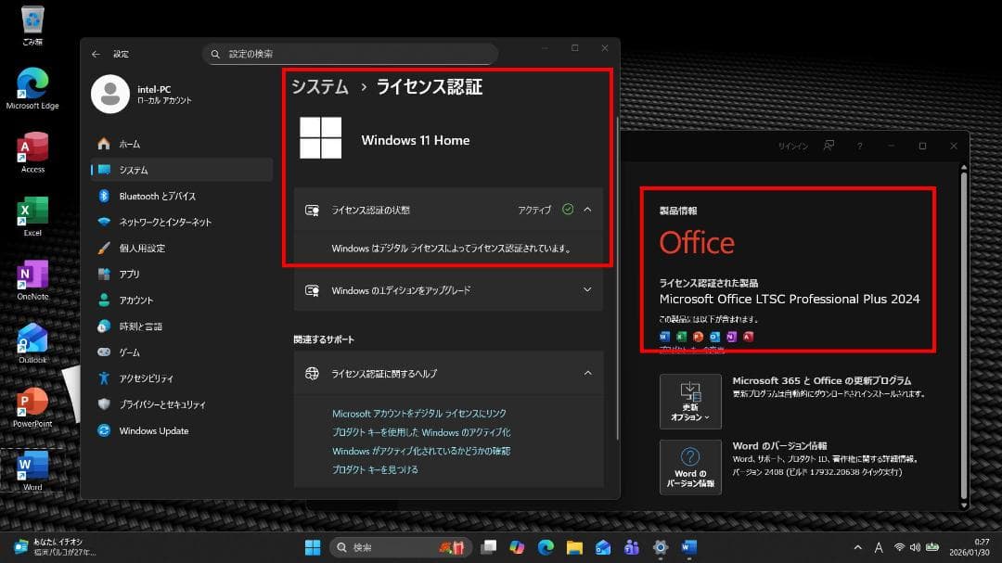Open the Word version info button
The width and height of the screenshot is (1002, 563).
point(690,467)
